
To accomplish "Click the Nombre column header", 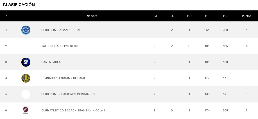I will coord(92,16).
